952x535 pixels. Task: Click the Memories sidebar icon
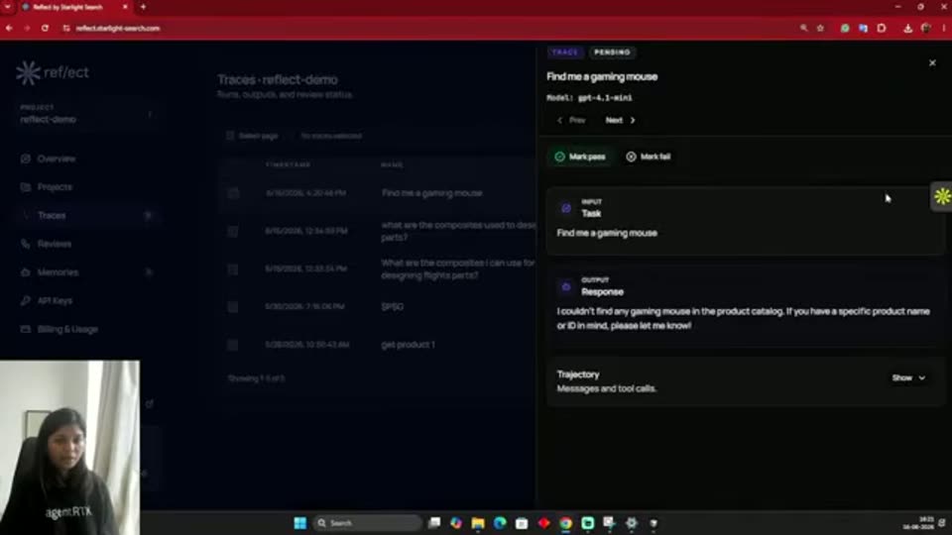coord(26,272)
